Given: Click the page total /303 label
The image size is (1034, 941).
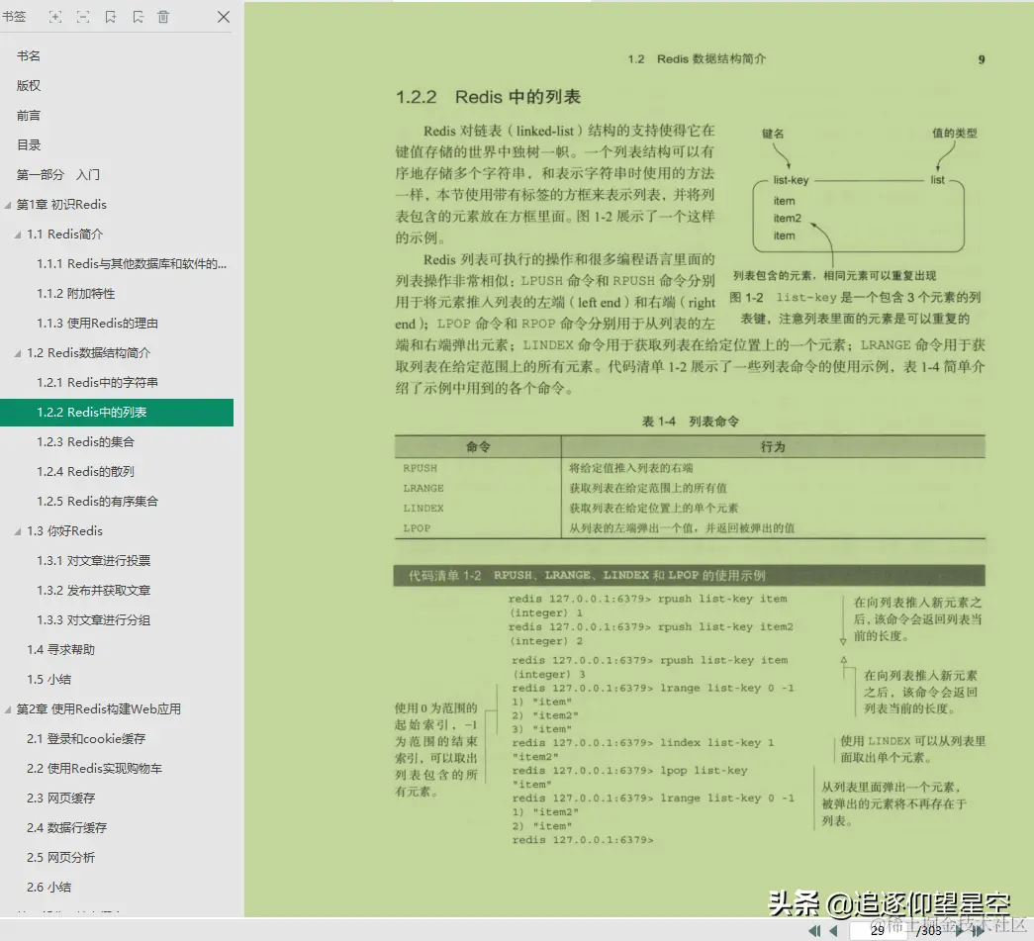Looking at the screenshot, I should (929, 930).
